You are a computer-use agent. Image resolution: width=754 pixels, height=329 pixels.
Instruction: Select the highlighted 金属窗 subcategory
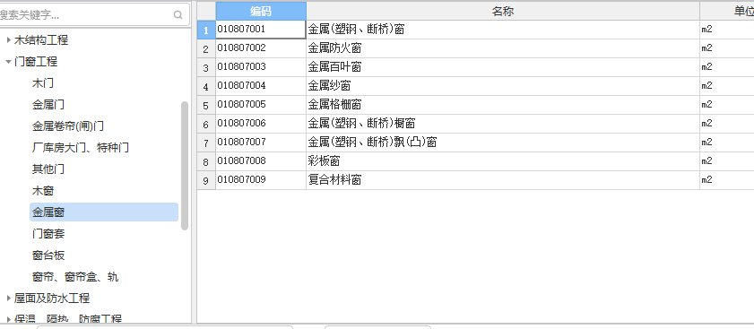point(104,212)
